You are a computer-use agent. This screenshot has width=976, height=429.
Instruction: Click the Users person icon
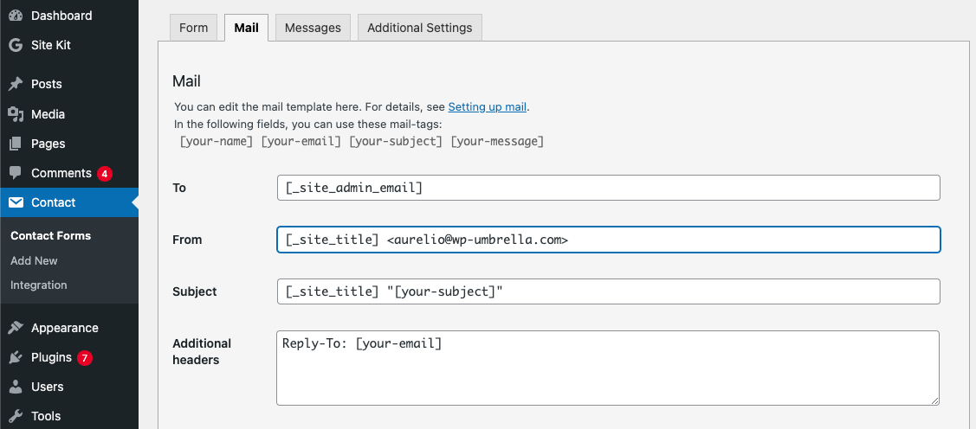point(16,387)
